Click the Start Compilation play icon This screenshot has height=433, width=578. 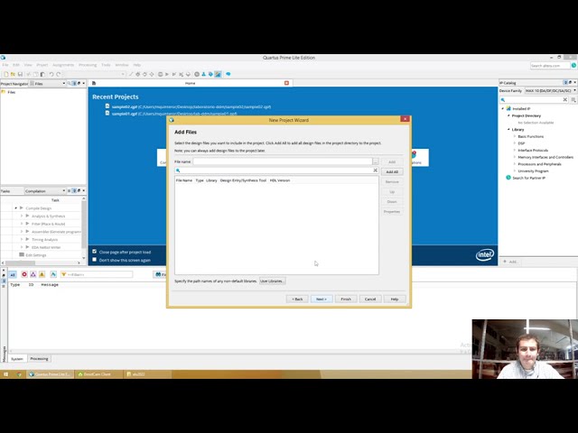pos(167,74)
